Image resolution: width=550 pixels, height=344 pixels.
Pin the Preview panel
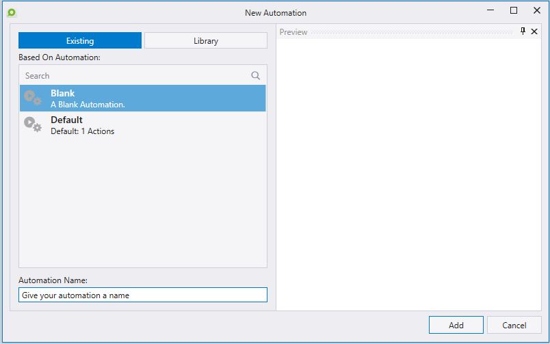(x=523, y=31)
